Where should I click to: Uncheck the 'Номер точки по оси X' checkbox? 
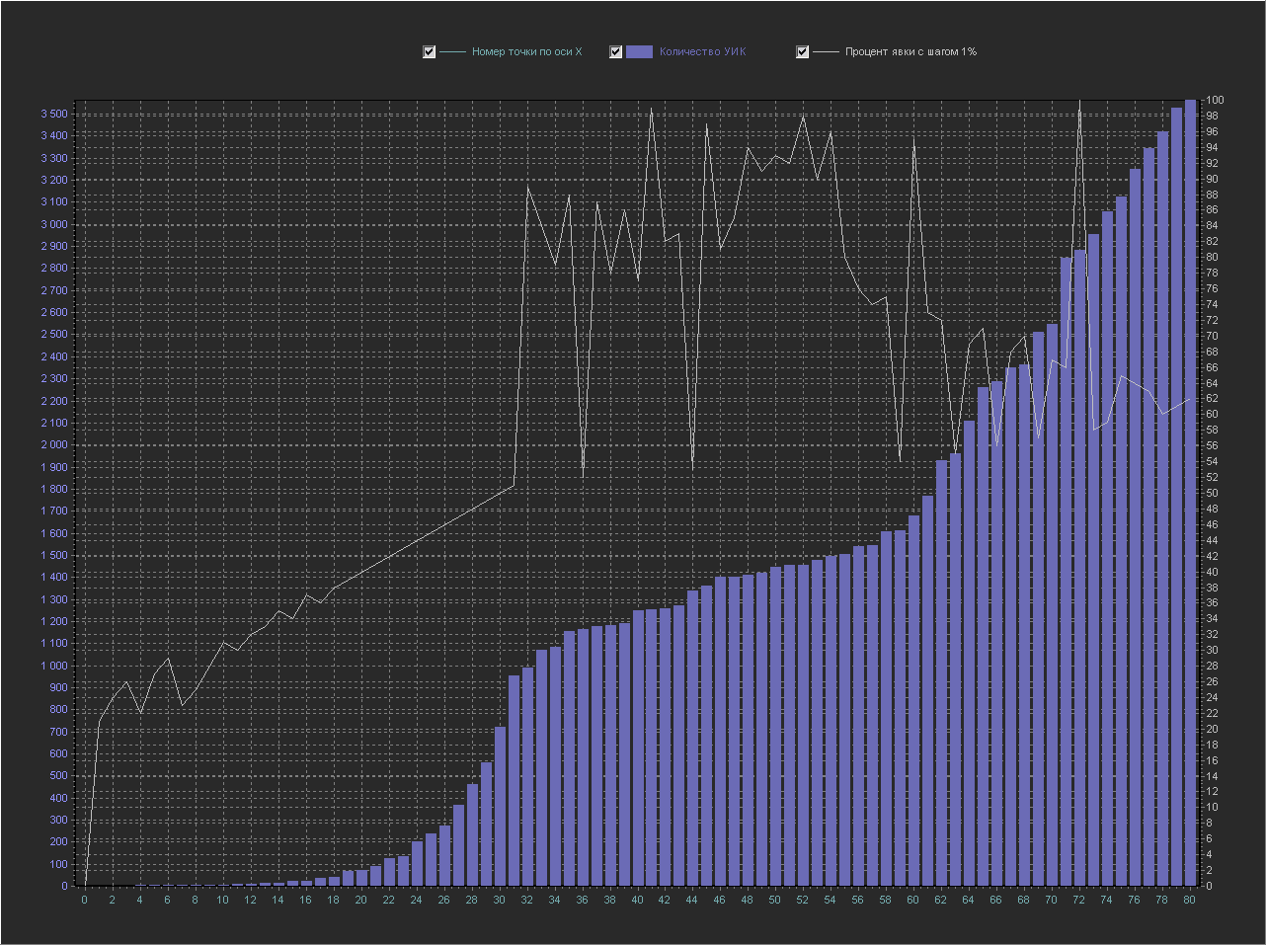(429, 52)
